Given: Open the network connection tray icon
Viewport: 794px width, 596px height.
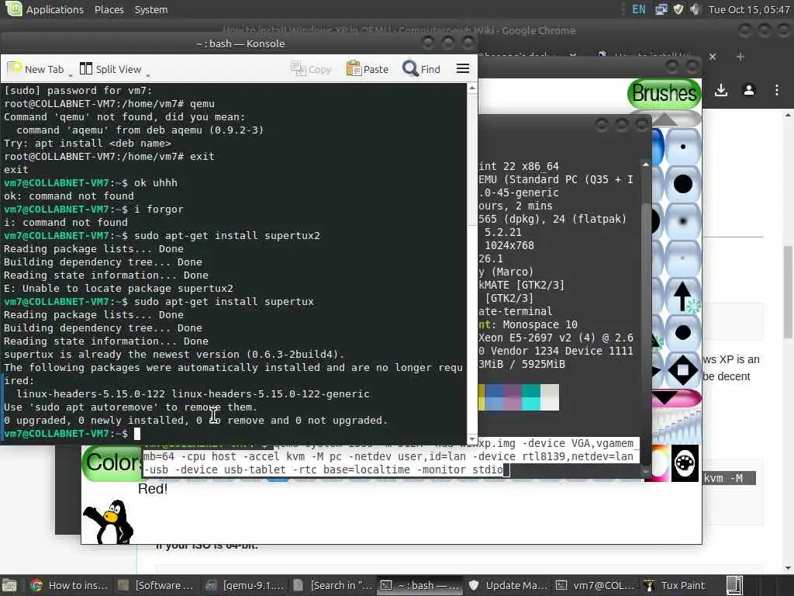Looking at the screenshot, I should (x=661, y=9).
